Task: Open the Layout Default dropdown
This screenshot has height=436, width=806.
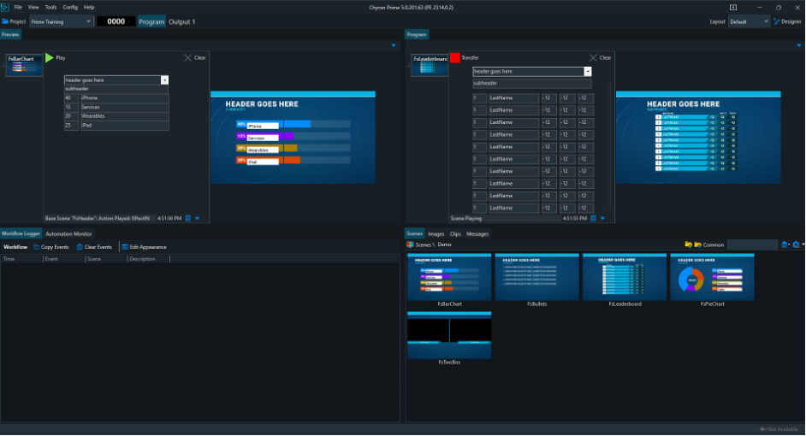Action: pos(765,21)
